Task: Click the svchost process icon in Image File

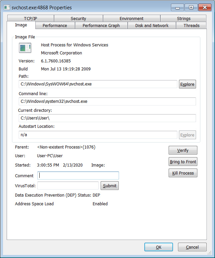Action: (x=25, y=48)
